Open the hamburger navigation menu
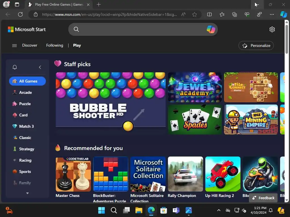This screenshot has height=217, width=290. [14, 45]
